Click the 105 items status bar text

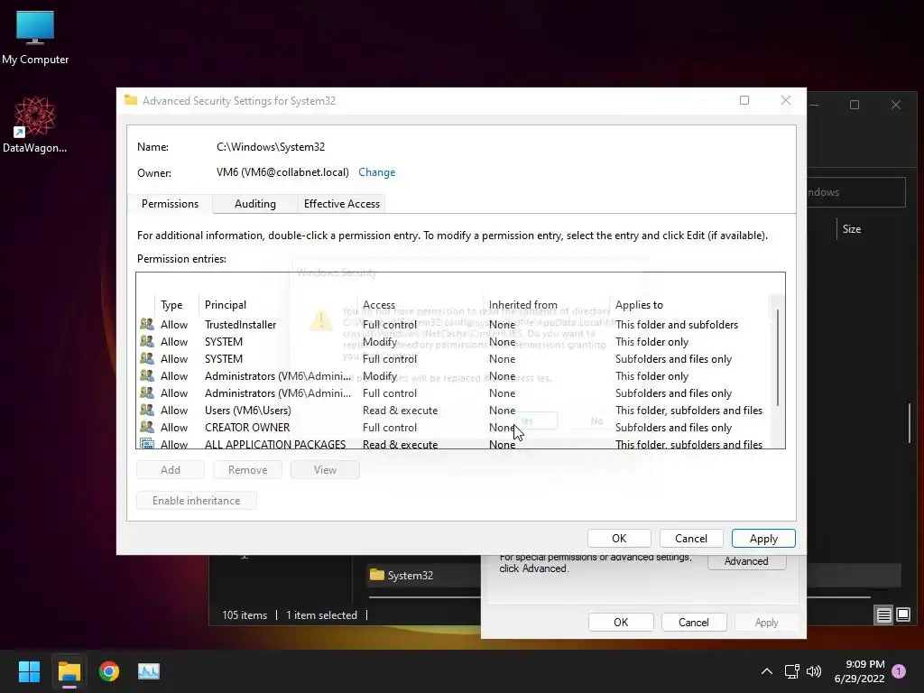[x=245, y=615]
